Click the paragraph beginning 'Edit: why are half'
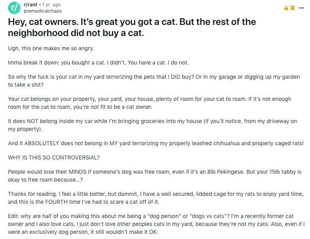Viewport: 310px width, 239px height. 156,224
